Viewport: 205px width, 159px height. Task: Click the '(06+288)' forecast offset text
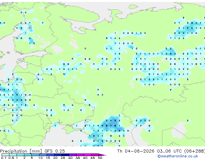coord(195,151)
